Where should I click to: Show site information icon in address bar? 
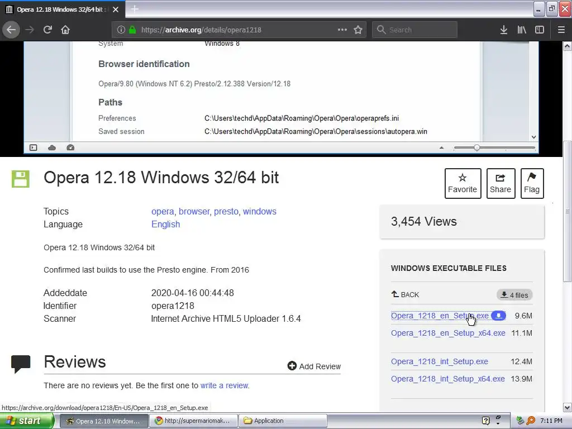tap(121, 30)
